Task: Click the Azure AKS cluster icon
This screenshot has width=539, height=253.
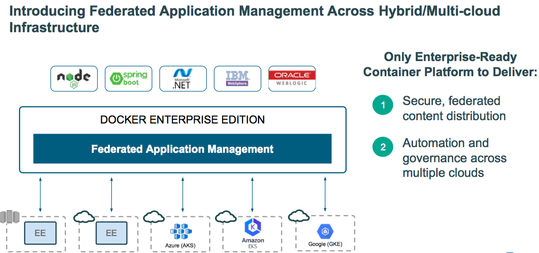Action: (181, 231)
